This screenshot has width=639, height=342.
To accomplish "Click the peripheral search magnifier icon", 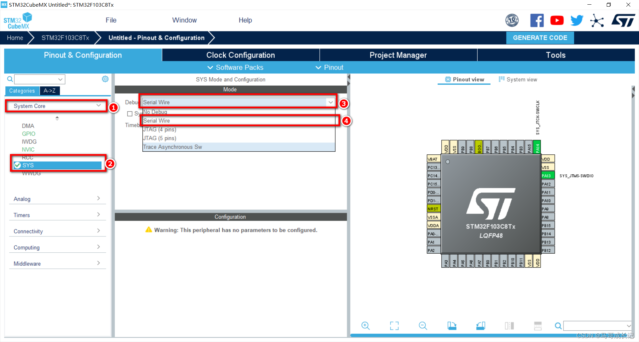I will pyautogui.click(x=10, y=79).
